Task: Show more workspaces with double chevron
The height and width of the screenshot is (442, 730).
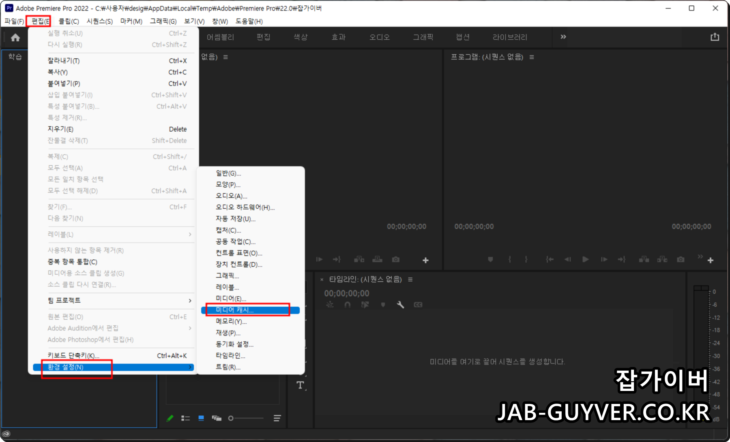Action: 563,37
